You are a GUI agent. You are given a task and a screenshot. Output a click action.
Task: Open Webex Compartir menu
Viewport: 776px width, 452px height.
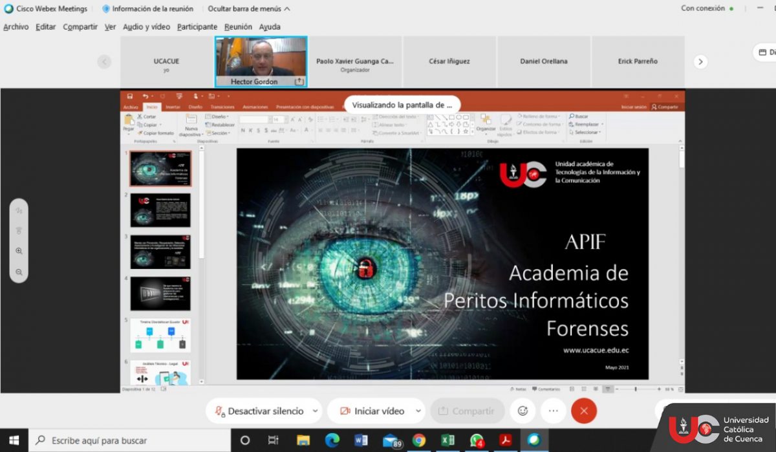coord(80,27)
